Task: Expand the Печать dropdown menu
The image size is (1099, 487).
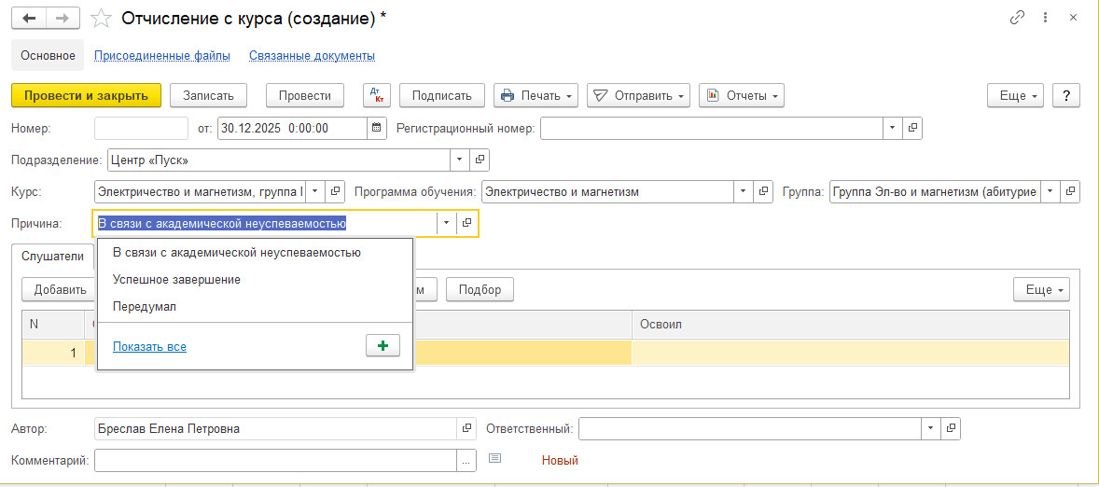Action: point(536,95)
